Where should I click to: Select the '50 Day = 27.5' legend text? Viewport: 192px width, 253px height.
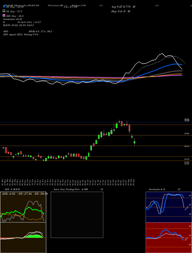tap(14, 11)
